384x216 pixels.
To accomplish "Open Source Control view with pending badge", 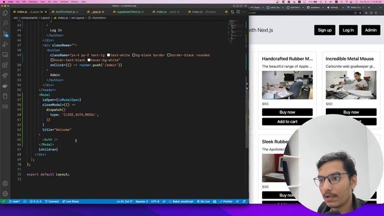I will (5, 34).
